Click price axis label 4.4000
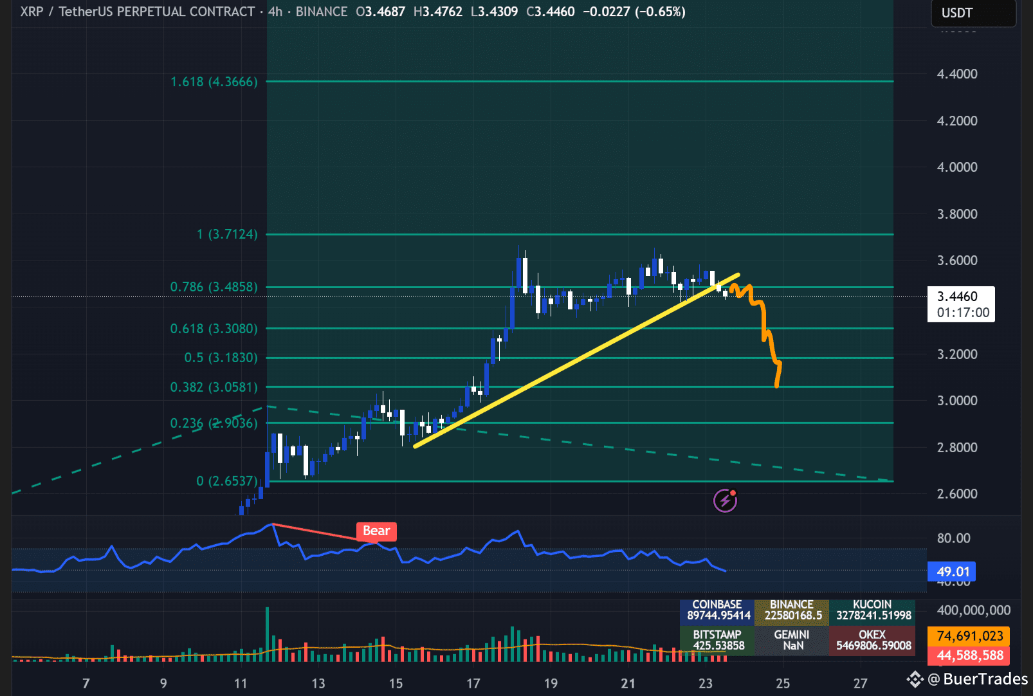 [957, 74]
